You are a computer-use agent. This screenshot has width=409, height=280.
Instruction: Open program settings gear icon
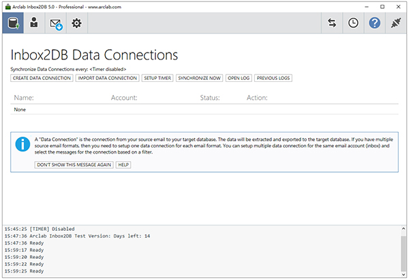coord(76,23)
